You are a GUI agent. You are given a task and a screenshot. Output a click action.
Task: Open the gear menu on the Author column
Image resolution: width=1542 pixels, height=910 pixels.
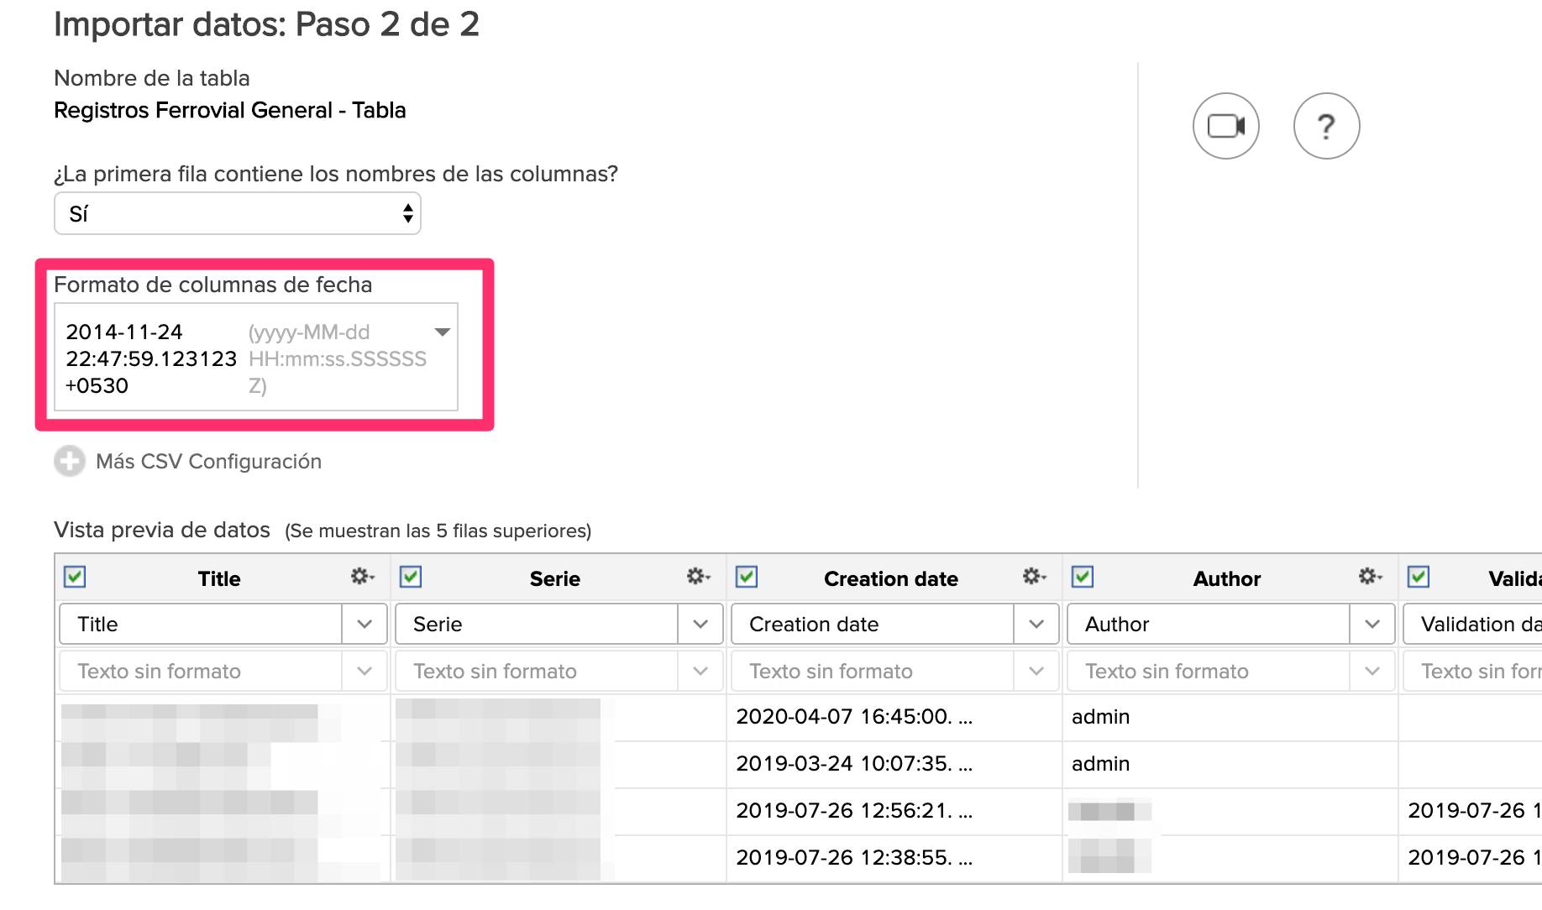[1369, 577]
